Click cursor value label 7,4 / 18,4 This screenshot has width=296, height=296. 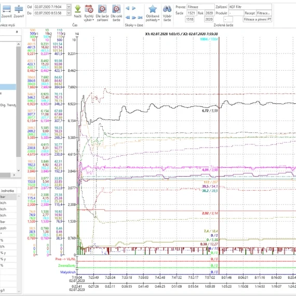click(211, 231)
